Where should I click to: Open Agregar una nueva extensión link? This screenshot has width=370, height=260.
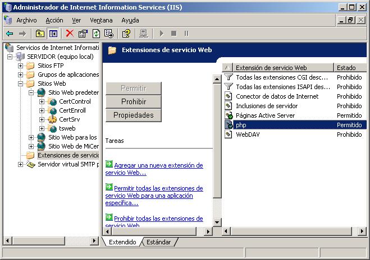tap(154, 169)
